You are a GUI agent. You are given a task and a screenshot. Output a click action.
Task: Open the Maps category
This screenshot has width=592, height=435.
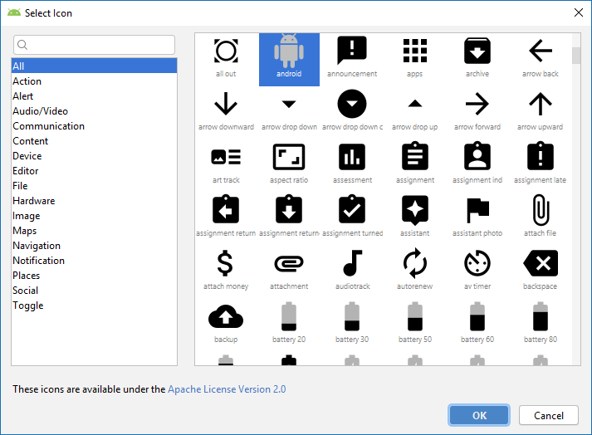(94, 230)
